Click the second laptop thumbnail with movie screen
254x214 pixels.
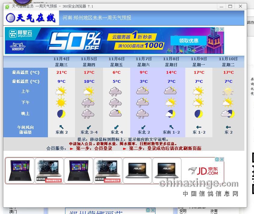click(49, 171)
